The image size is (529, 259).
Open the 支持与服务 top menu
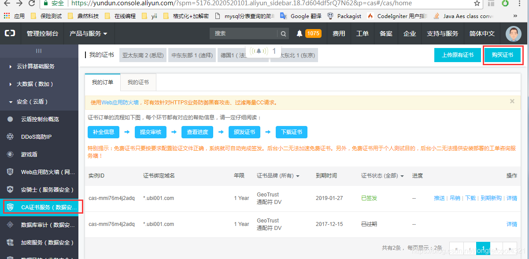click(x=443, y=33)
